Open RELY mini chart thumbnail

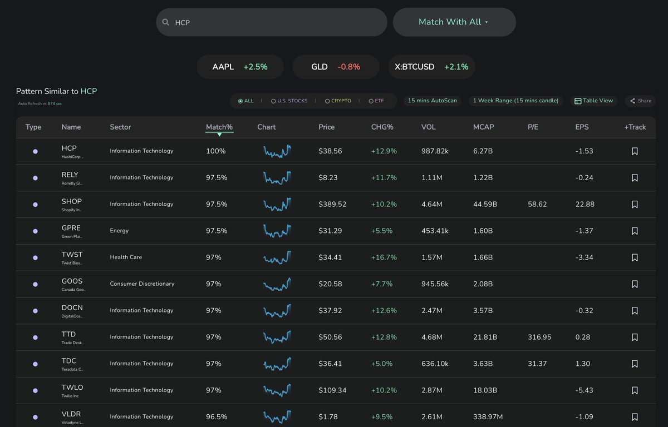(277, 178)
